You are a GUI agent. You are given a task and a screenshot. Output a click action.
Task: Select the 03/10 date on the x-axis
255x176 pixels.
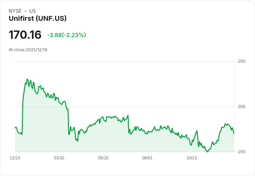pos(59,158)
